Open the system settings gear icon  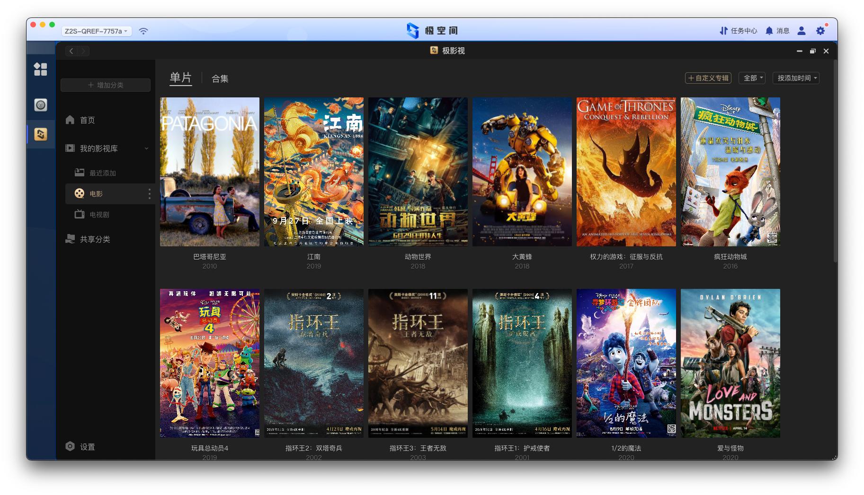point(820,31)
